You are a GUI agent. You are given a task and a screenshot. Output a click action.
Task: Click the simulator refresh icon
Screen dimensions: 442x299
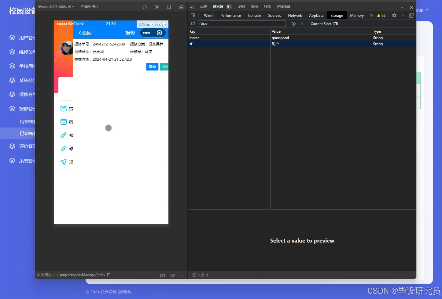click(x=145, y=7)
